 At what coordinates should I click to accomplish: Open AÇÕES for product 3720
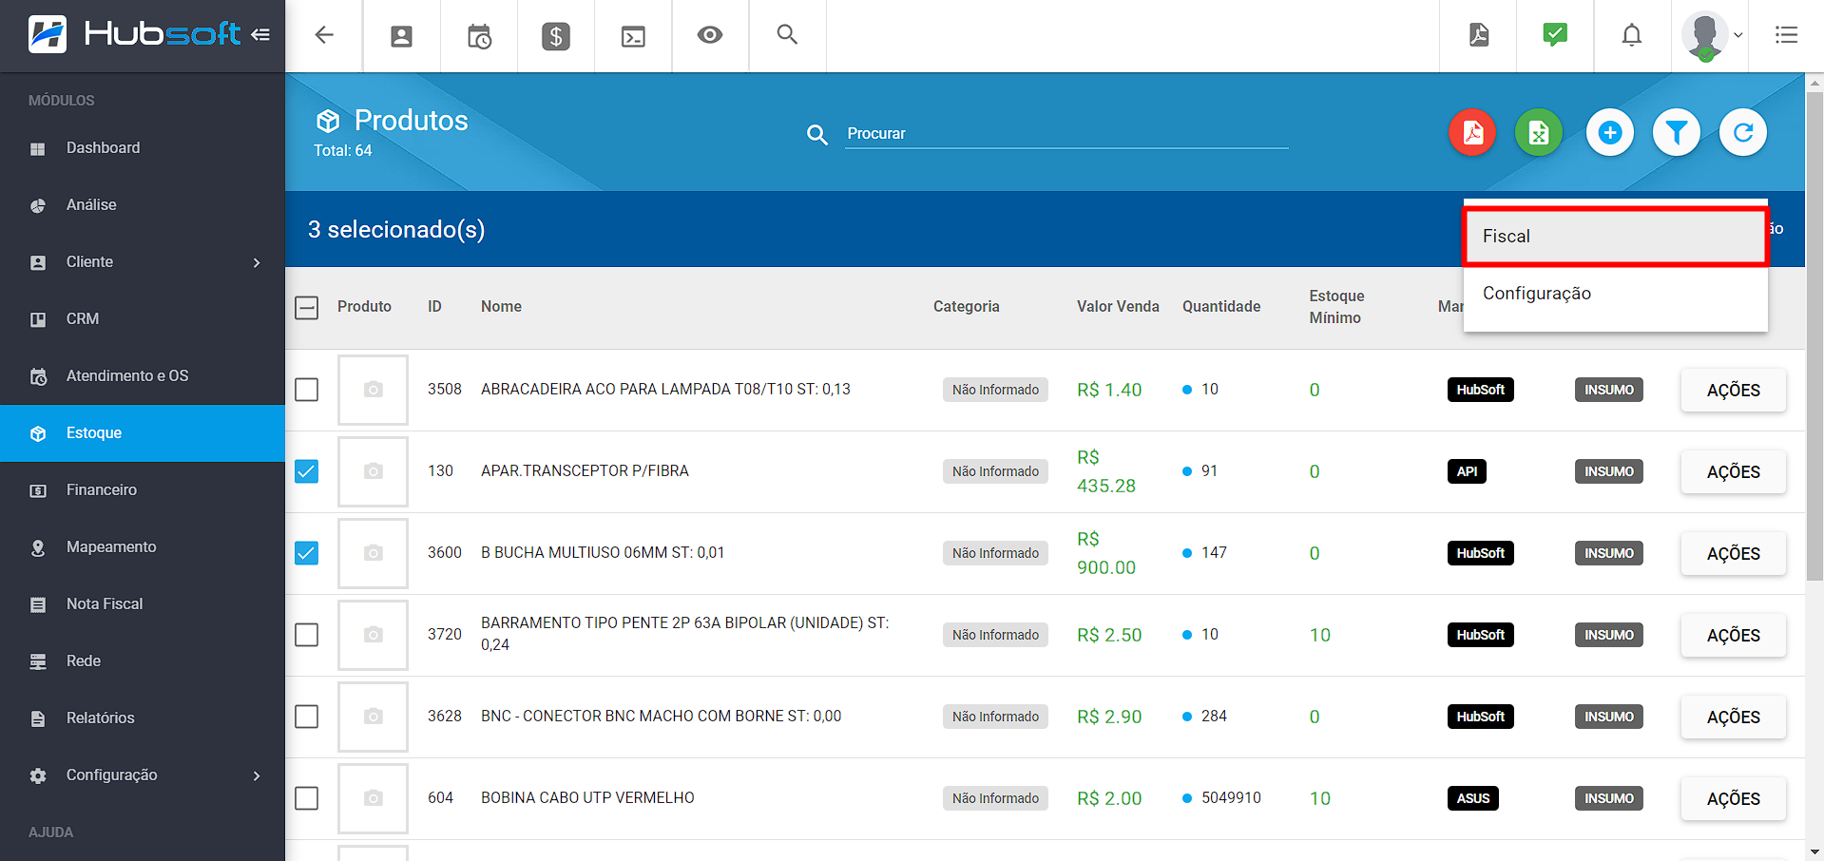1733,636
